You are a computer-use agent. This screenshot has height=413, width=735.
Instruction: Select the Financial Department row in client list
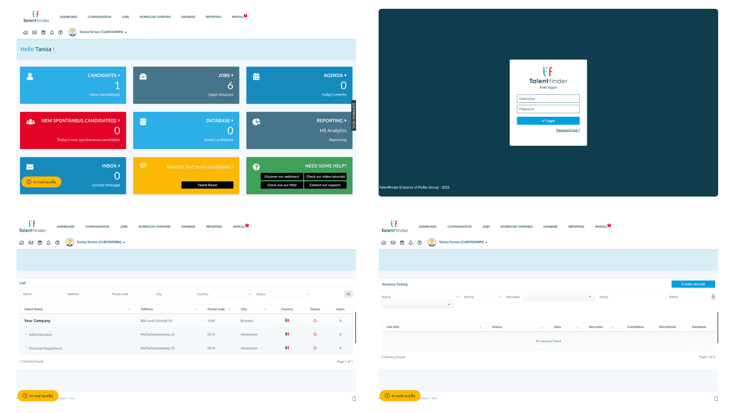tap(46, 348)
